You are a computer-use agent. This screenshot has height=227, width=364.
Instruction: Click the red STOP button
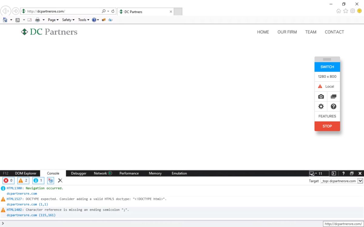tap(327, 126)
